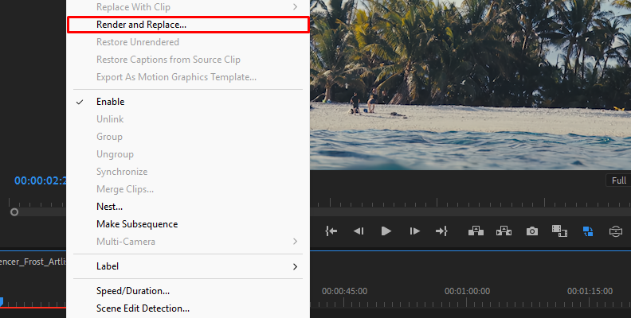631x318 pixels.
Task: Select Restore Unrendered menu entry
Action: point(188,42)
